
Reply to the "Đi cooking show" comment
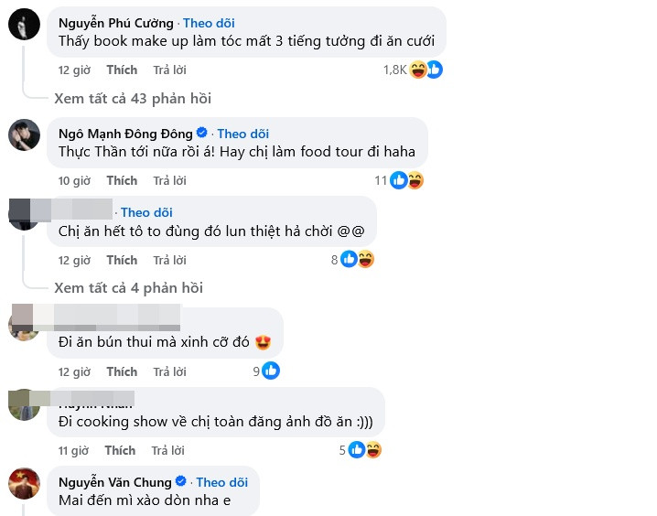[169, 450]
